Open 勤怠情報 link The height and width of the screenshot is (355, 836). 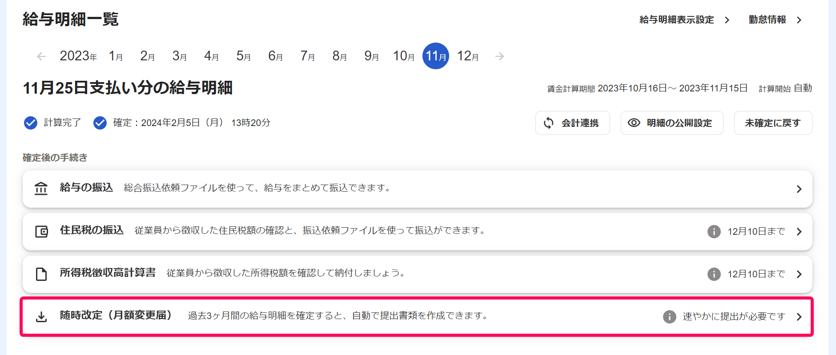767,20
